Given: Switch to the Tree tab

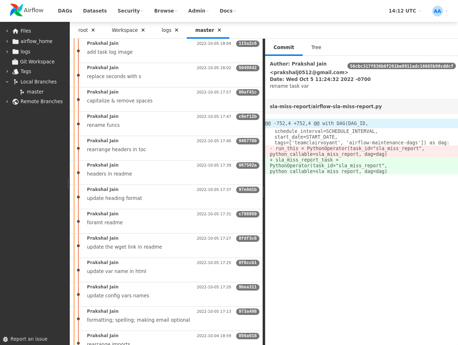Looking at the screenshot, I should coord(316,47).
